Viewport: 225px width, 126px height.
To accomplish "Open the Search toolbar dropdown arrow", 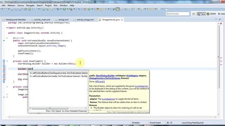I will 109,9.
